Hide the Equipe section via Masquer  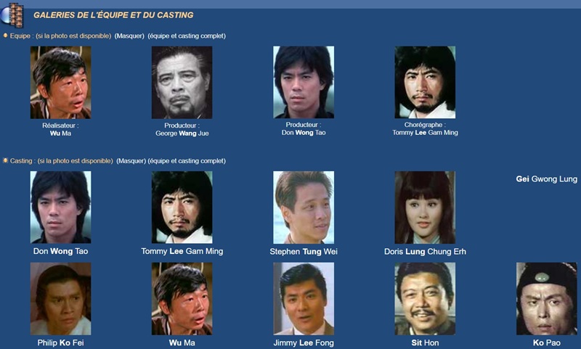129,36
